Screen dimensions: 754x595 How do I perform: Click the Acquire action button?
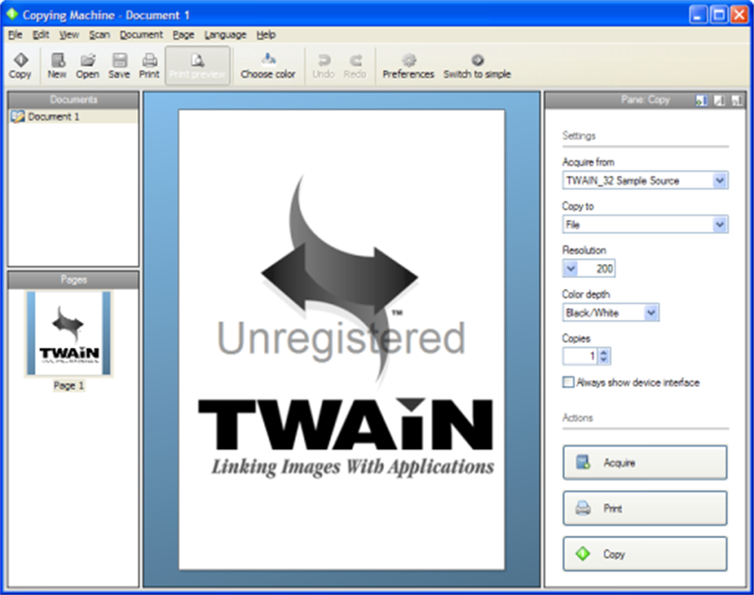point(645,463)
